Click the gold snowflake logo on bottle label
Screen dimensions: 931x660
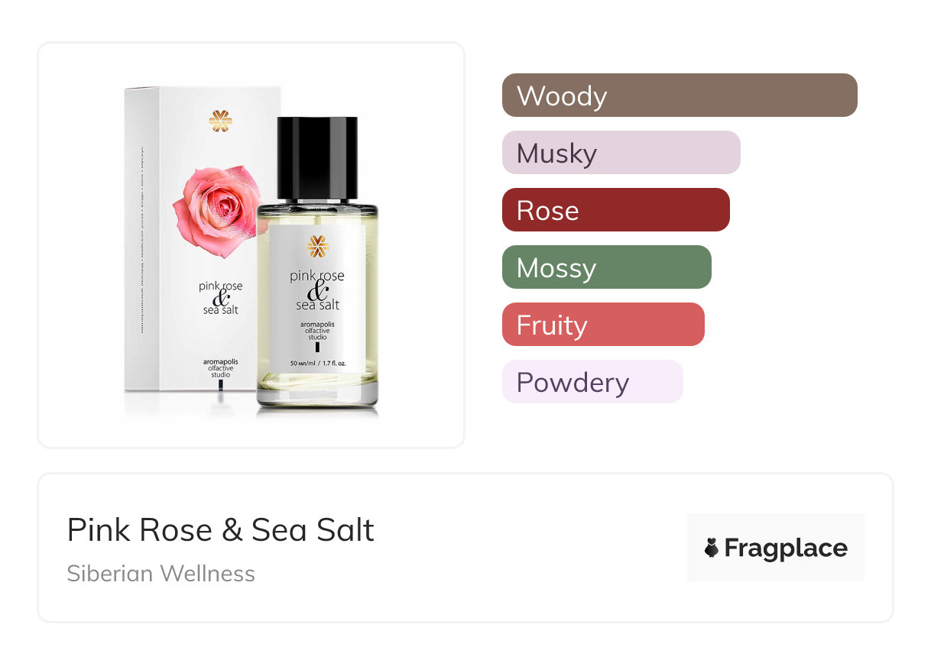(x=317, y=247)
